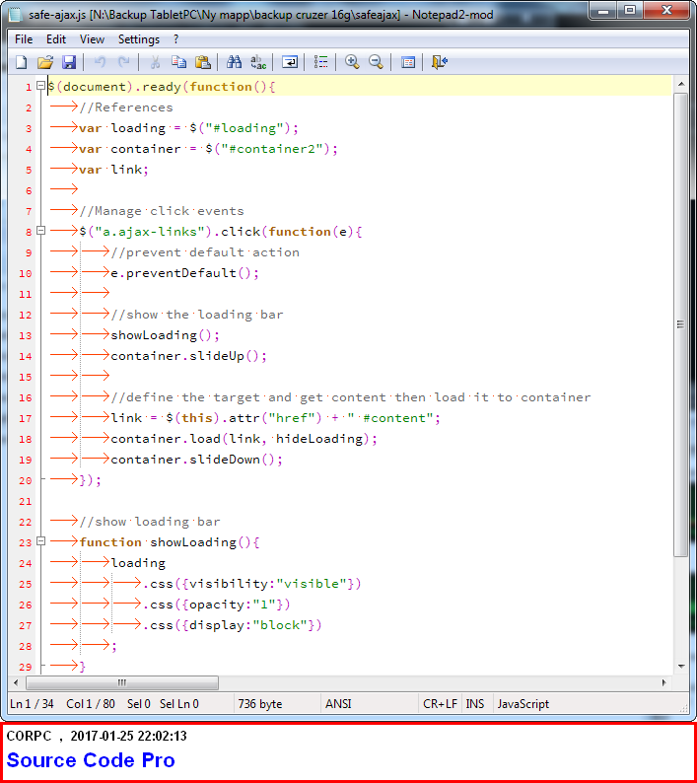Click the CR+LF line ending indicator
Image resolution: width=697 pixels, height=783 pixels.
pos(440,704)
